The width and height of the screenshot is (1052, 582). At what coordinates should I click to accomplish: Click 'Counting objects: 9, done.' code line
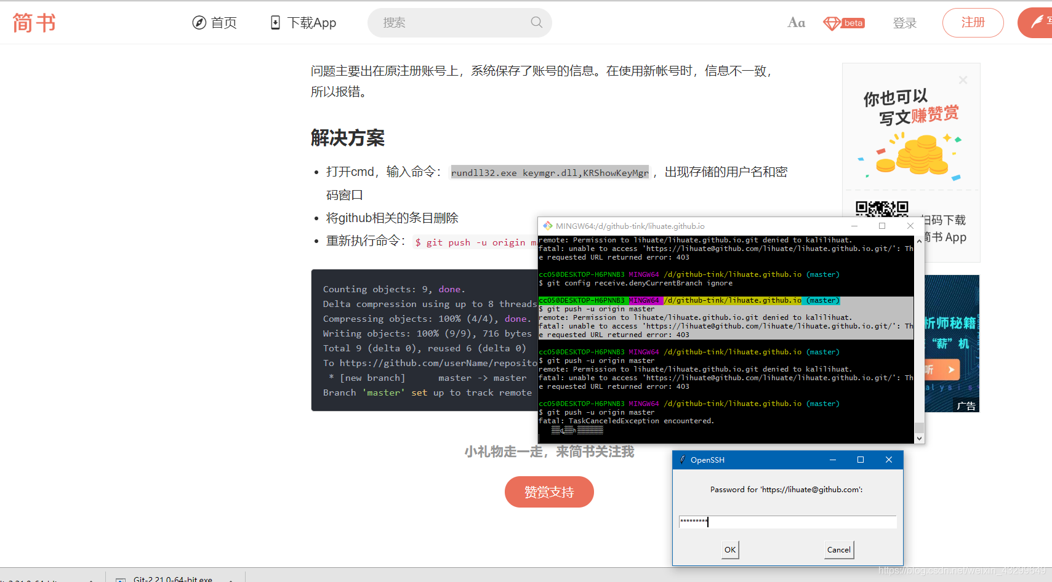click(x=394, y=289)
